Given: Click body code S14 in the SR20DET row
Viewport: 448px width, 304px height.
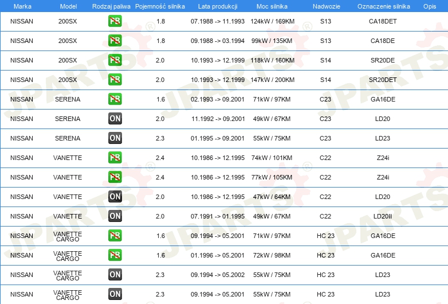Looking at the screenshot, I should 325,80.
